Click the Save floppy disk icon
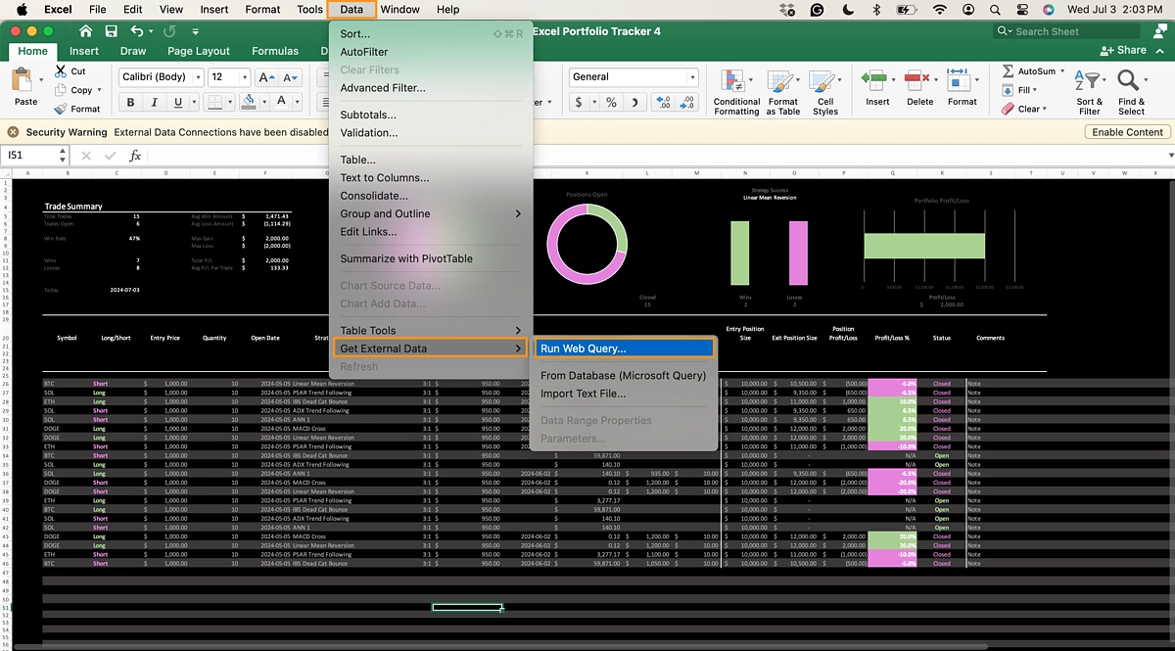The image size is (1175, 651). coord(111,31)
